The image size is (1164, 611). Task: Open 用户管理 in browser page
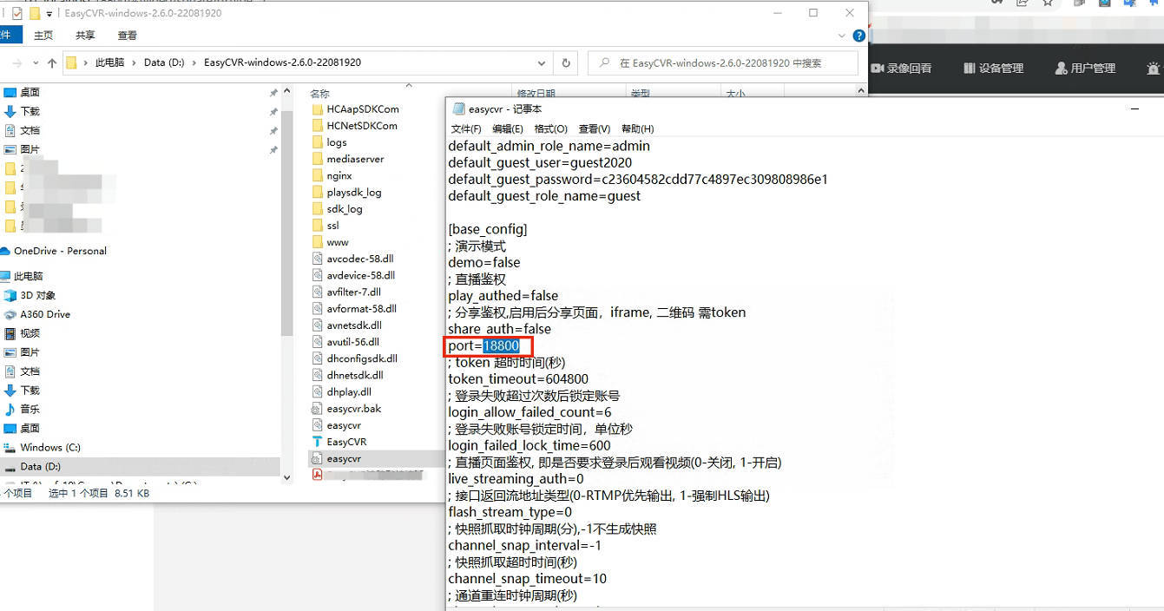(x=1085, y=68)
